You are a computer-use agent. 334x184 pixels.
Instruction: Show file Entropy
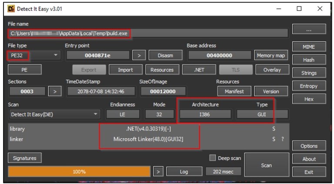pos(309,86)
